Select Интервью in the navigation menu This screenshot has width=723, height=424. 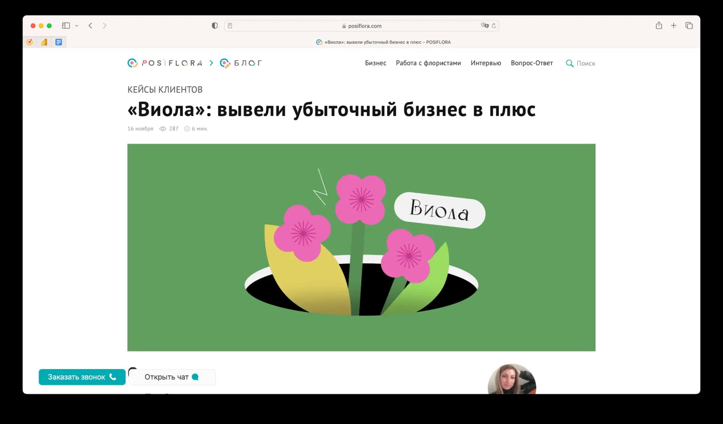[485, 63]
